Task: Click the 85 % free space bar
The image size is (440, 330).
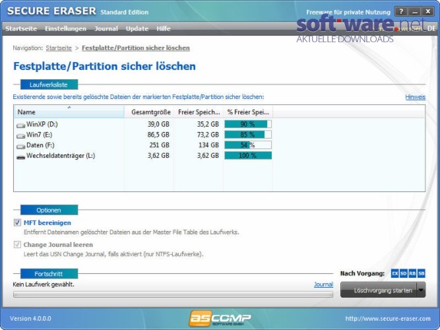Action: 248,135
